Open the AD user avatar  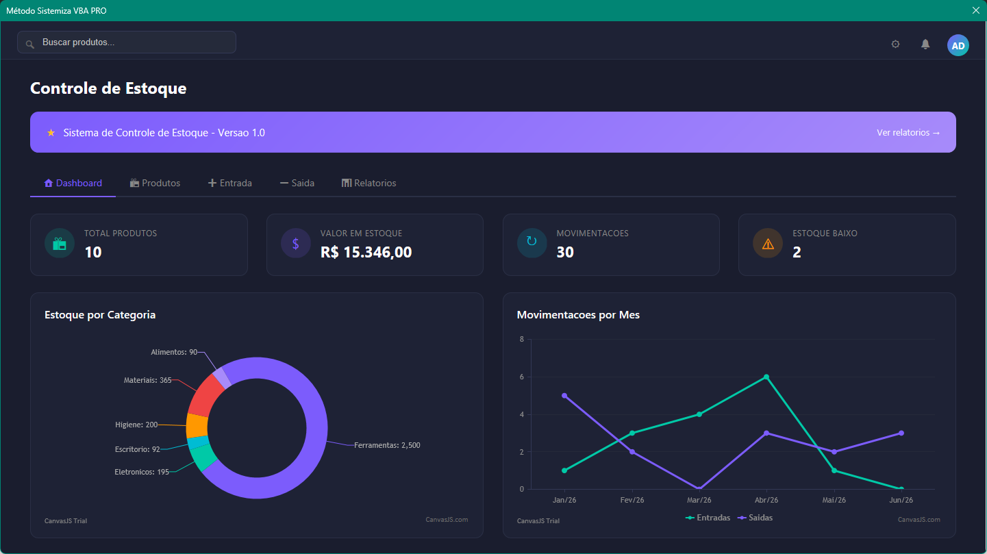click(958, 45)
